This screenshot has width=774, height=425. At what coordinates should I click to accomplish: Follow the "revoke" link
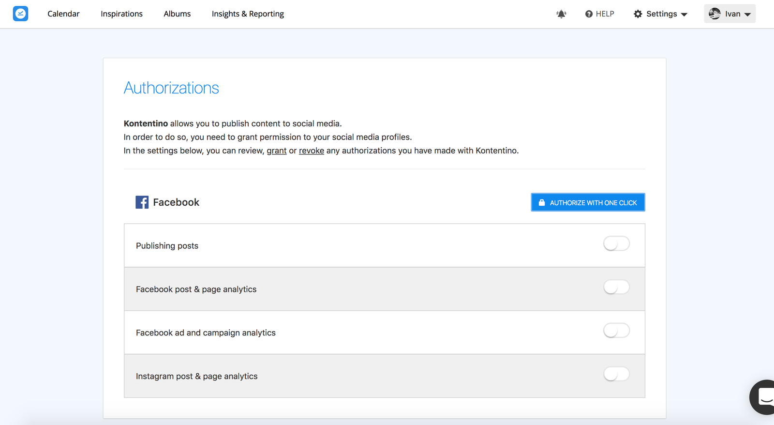tap(311, 151)
